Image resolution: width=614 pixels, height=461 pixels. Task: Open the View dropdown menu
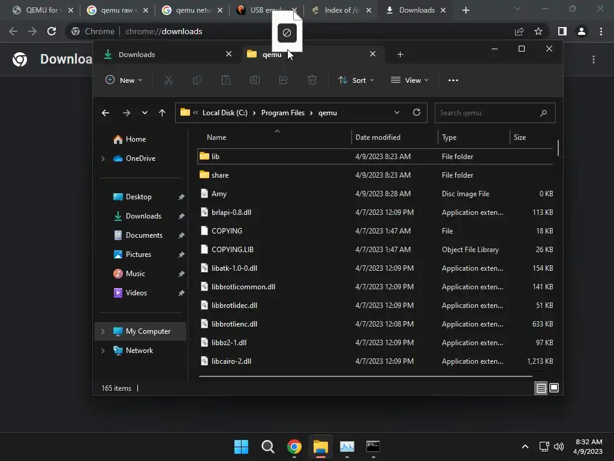coord(410,80)
